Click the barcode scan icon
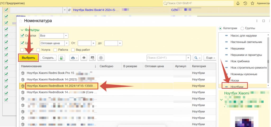Screen dimensions: 271x127 [92, 58]
